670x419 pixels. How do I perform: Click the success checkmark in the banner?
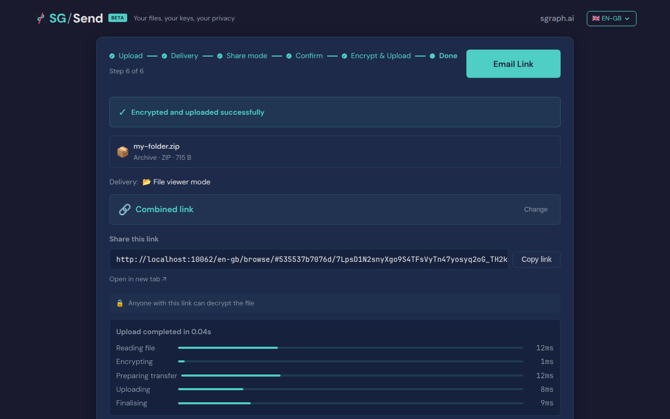(x=122, y=112)
